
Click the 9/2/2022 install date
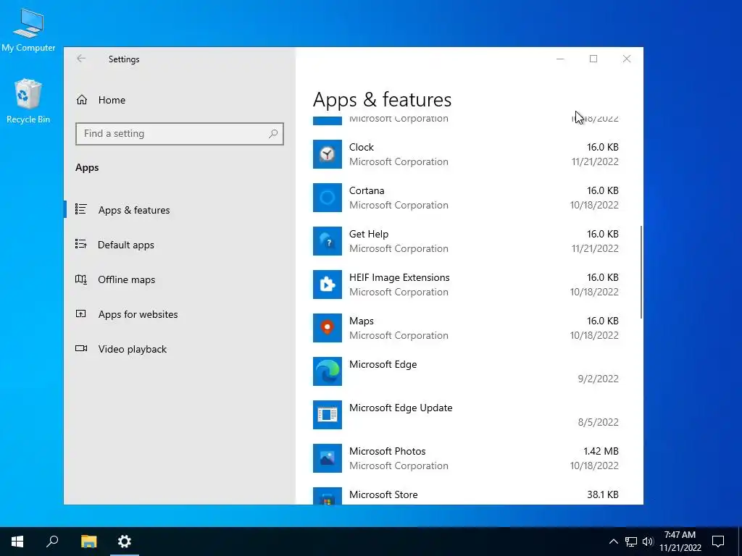pyautogui.click(x=598, y=379)
